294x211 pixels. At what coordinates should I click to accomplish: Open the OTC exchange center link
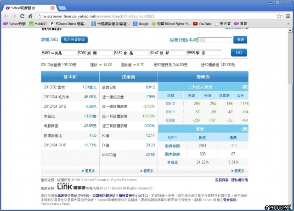point(133,196)
